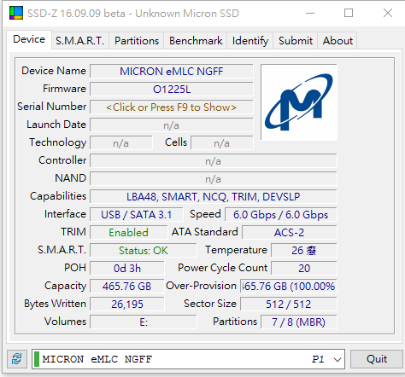Select the Identify tab
405x377 pixels.
tap(250, 41)
